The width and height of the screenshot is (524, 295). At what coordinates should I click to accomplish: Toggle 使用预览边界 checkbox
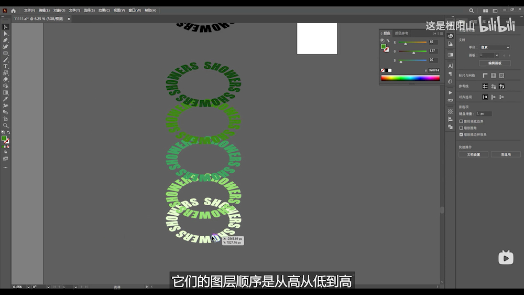click(461, 121)
